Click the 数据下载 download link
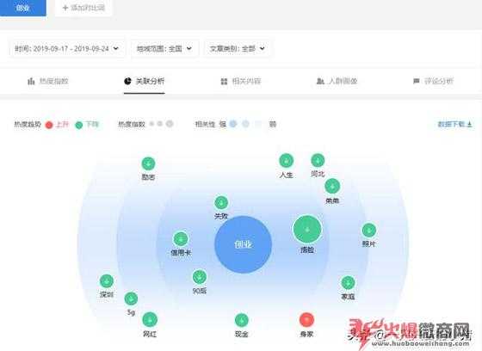The image size is (482, 351). pos(454,124)
